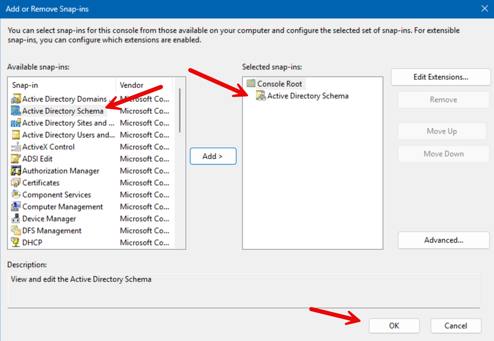
Task: Select Component Services snap-in name
Action: click(57, 194)
